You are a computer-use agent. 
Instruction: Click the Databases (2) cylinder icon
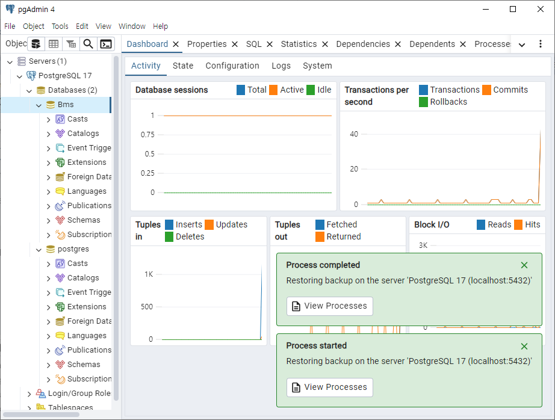pos(41,90)
